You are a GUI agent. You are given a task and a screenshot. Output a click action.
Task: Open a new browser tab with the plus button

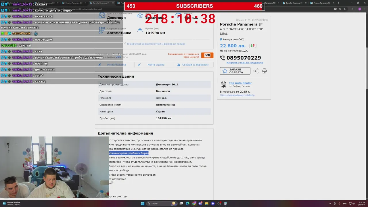tap(338, 3)
